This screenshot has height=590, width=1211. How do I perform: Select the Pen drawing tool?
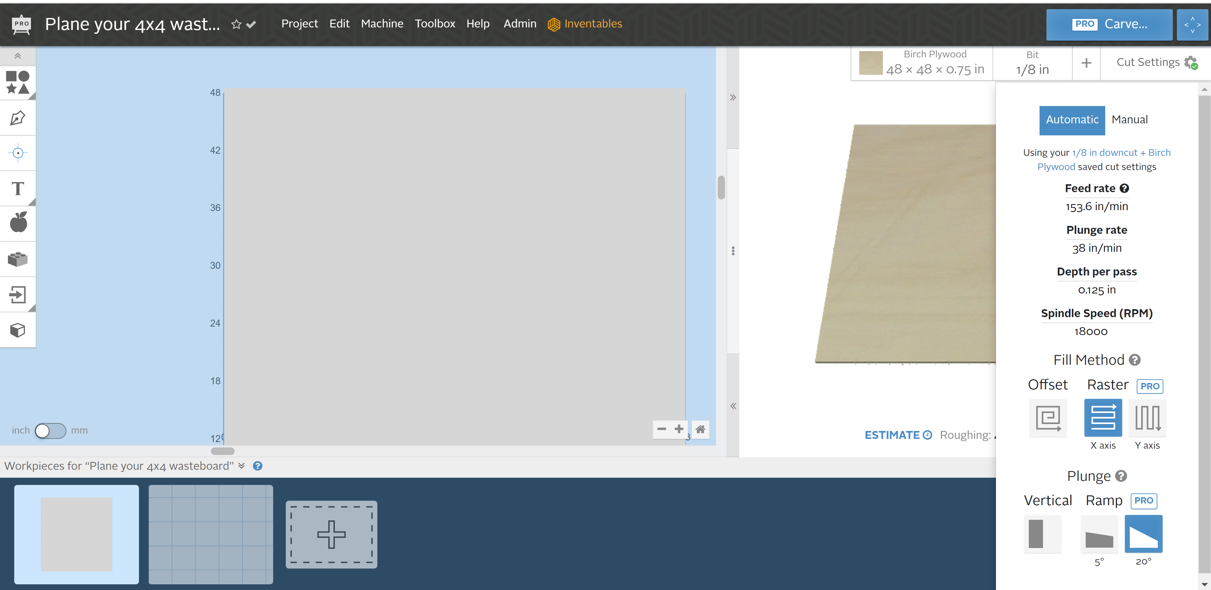coord(17,118)
